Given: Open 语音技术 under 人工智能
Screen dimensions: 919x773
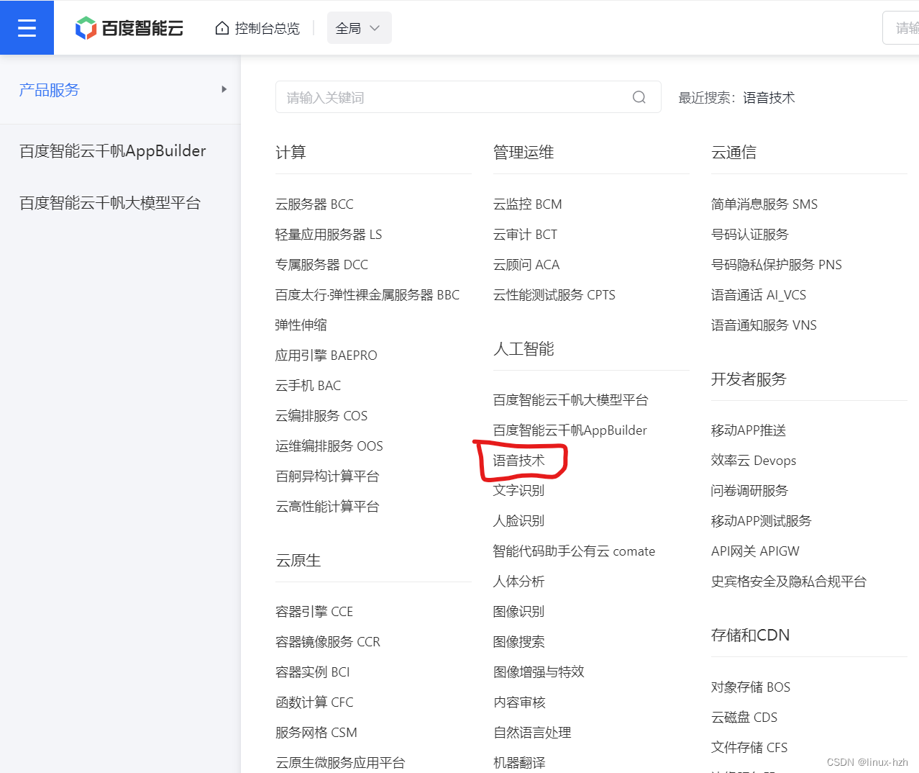Looking at the screenshot, I should point(519,461).
